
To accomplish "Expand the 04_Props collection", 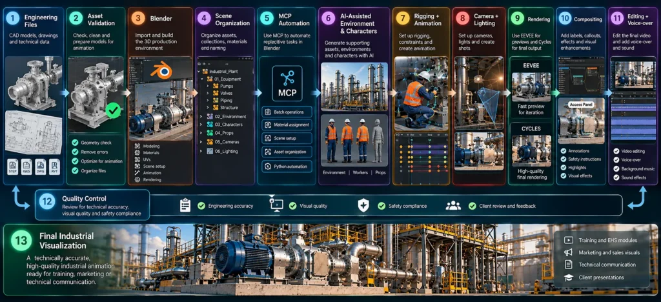I will pos(202,133).
